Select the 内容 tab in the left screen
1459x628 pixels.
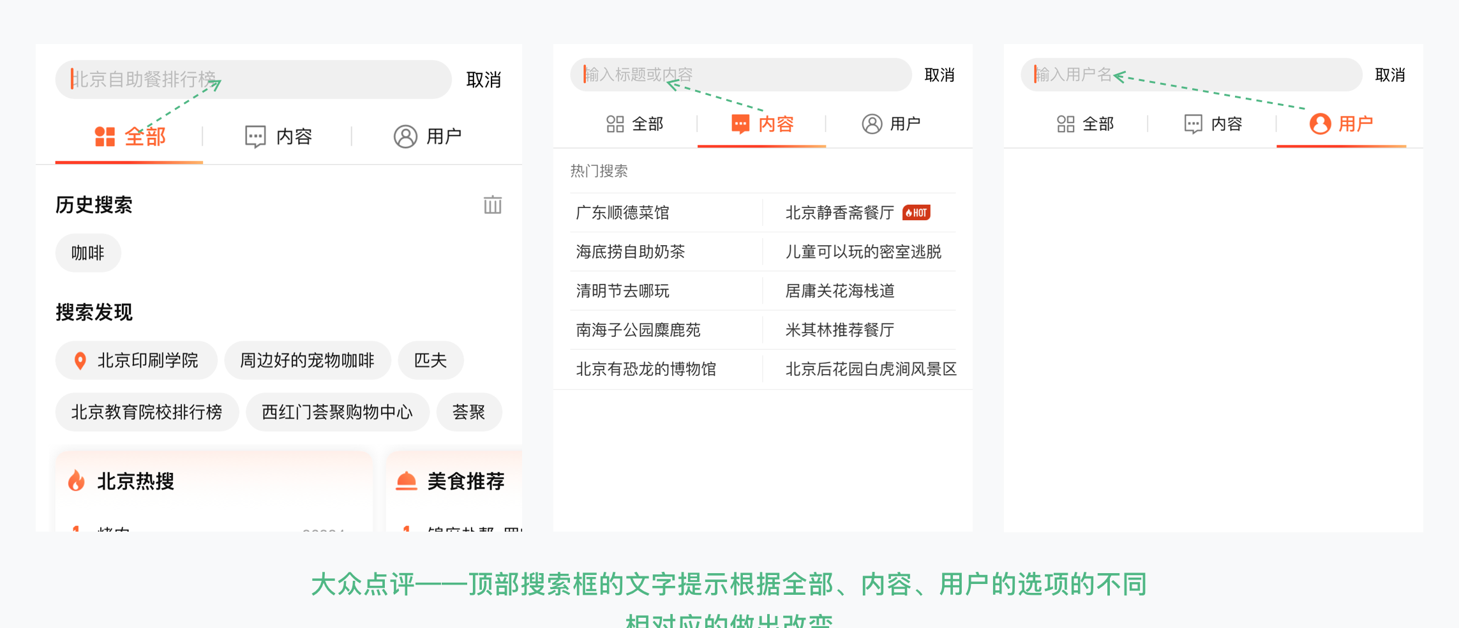[278, 136]
